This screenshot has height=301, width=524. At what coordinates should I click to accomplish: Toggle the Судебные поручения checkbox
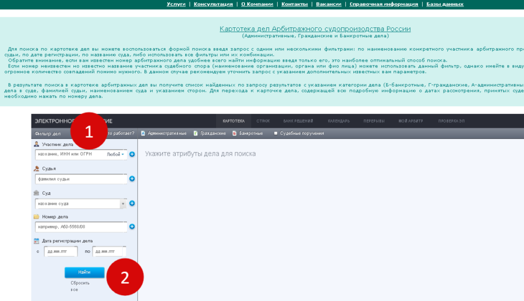pos(275,133)
